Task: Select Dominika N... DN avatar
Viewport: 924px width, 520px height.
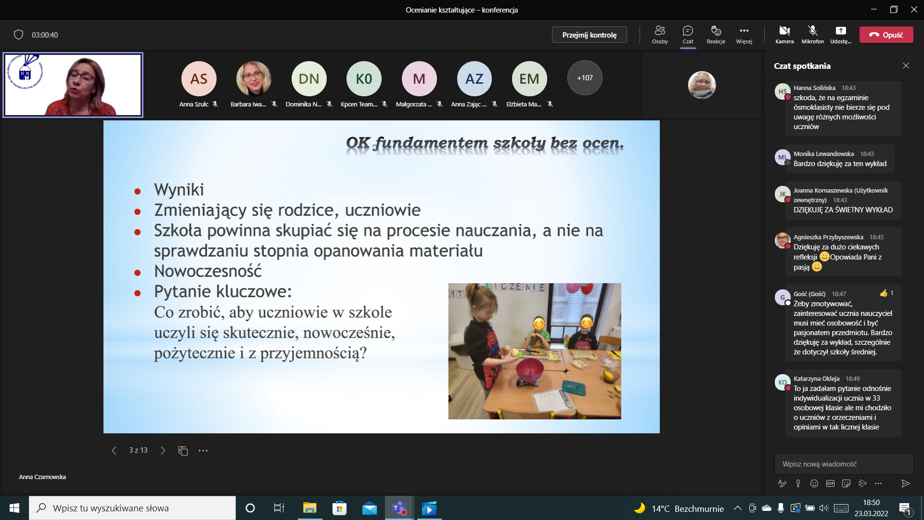Action: pyautogui.click(x=309, y=78)
